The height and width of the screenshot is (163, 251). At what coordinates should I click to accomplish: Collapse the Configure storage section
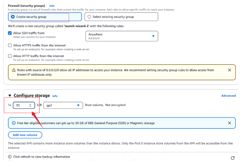(10, 96)
